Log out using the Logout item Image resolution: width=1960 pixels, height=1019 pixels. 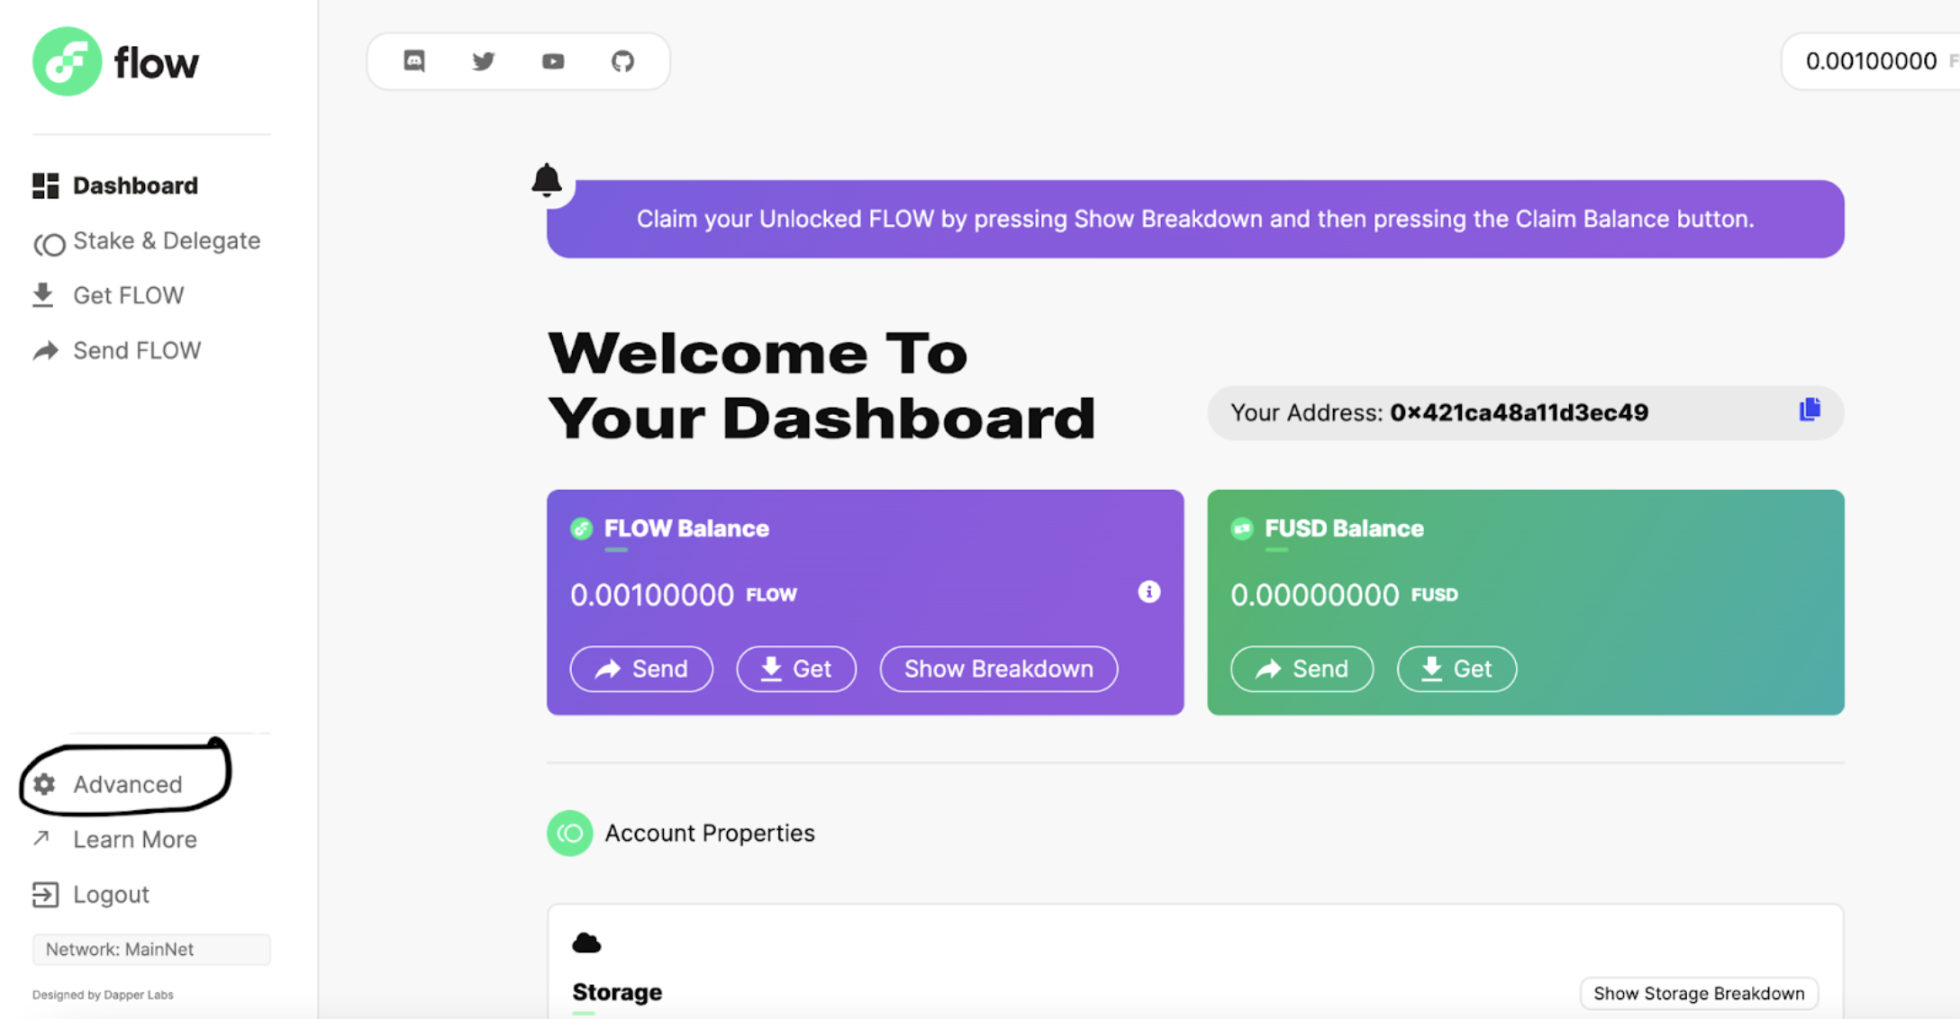(x=91, y=894)
